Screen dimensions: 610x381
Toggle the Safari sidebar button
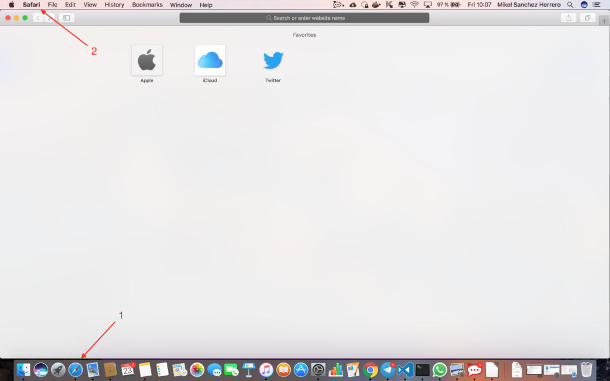pyautogui.click(x=67, y=18)
